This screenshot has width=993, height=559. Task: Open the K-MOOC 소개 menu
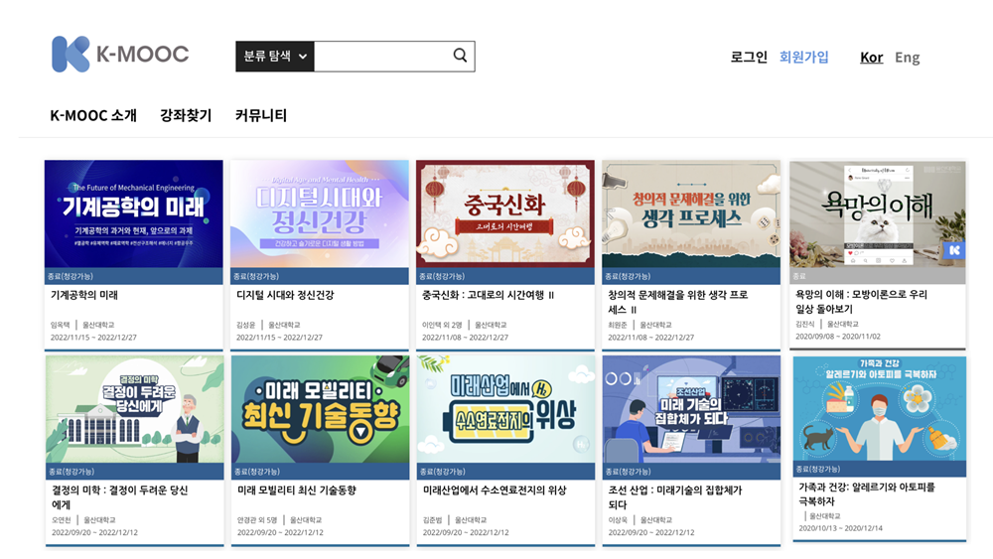(93, 115)
